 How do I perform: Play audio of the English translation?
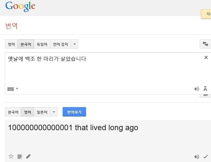196,156
